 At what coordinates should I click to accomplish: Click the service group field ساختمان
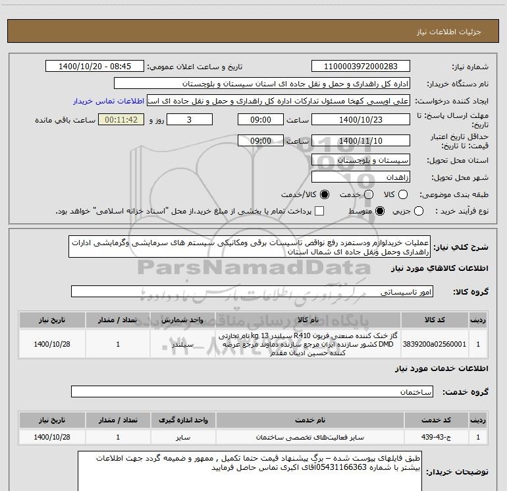[252, 391]
